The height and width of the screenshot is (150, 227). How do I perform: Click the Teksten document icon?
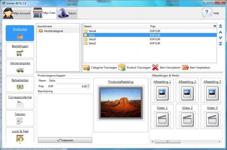(x=20, y=121)
